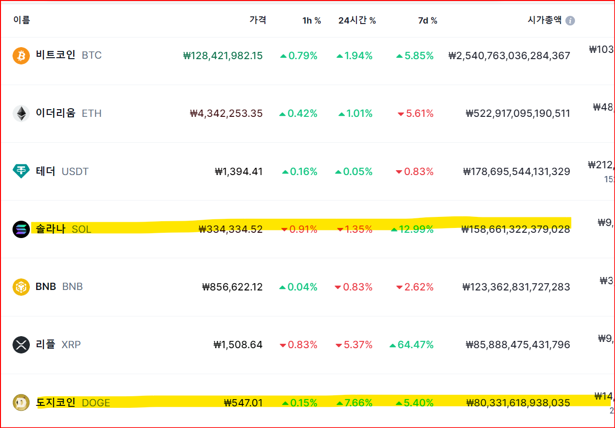The width and height of the screenshot is (615, 428).
Task: Sort by the 7d % column header
Action: pos(428,21)
